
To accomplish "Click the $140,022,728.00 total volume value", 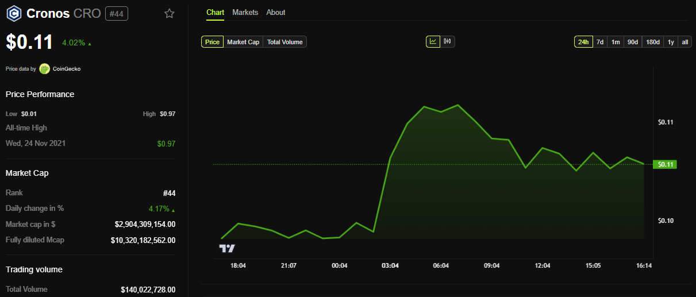I will coord(148,290).
